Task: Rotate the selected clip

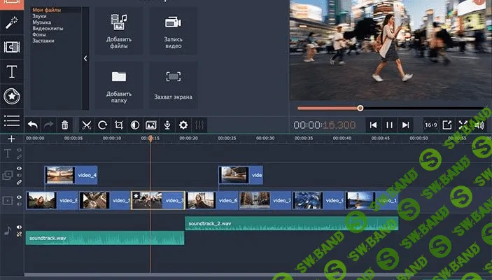Action: [103, 125]
